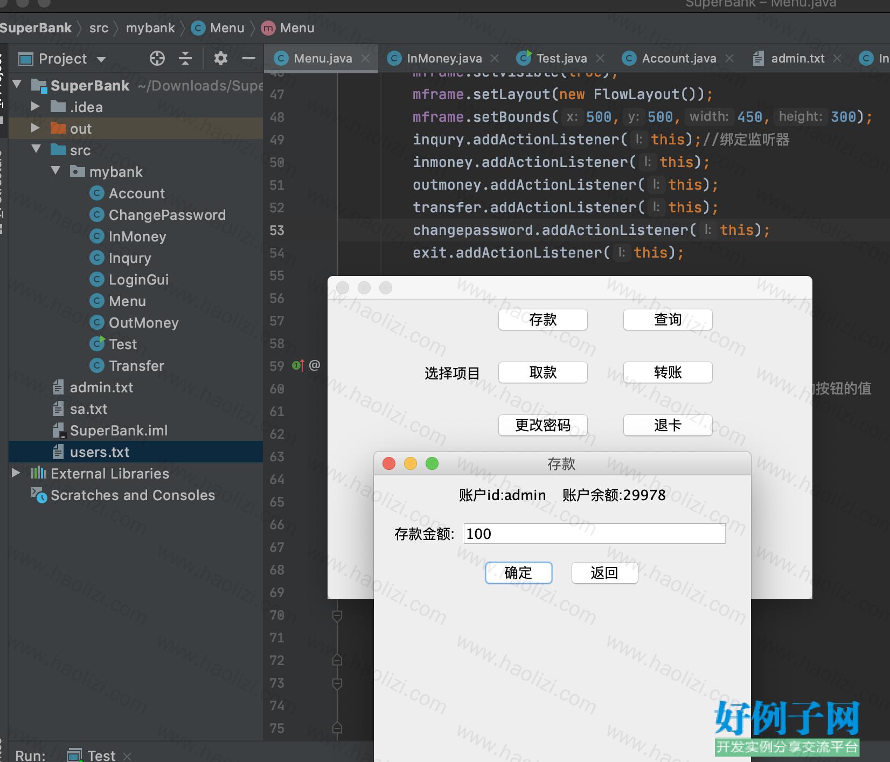Click the fold marker at line 70

337,615
